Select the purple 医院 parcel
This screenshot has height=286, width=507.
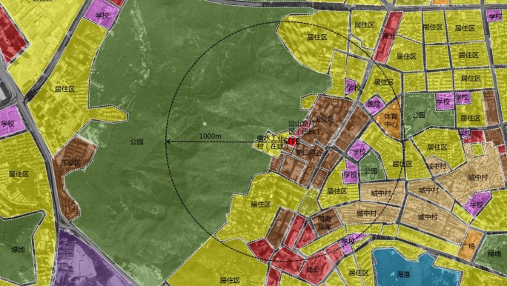pyautogui.click(x=375, y=104)
